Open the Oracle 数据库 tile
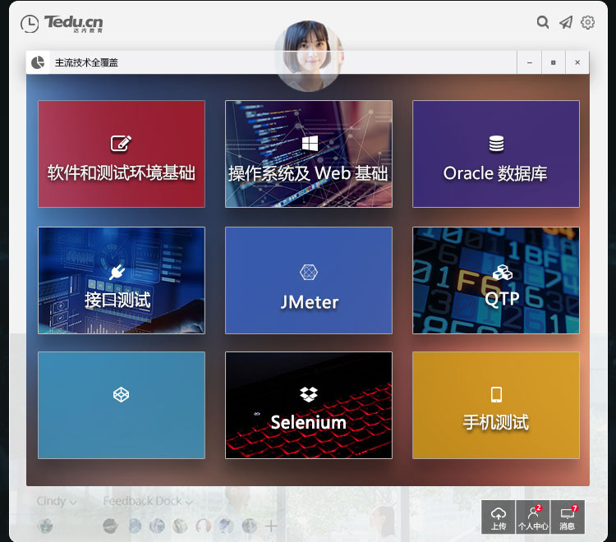Viewport: 616px width, 542px height. (x=495, y=154)
